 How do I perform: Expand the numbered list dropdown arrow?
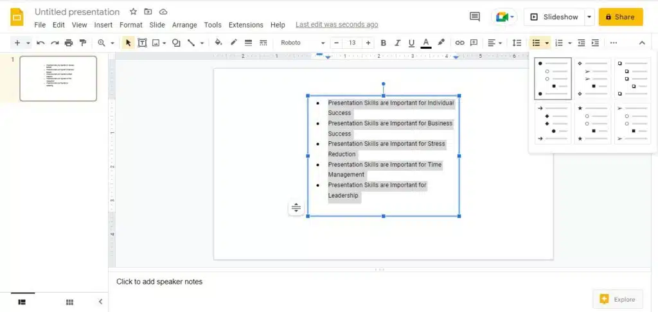pos(569,43)
